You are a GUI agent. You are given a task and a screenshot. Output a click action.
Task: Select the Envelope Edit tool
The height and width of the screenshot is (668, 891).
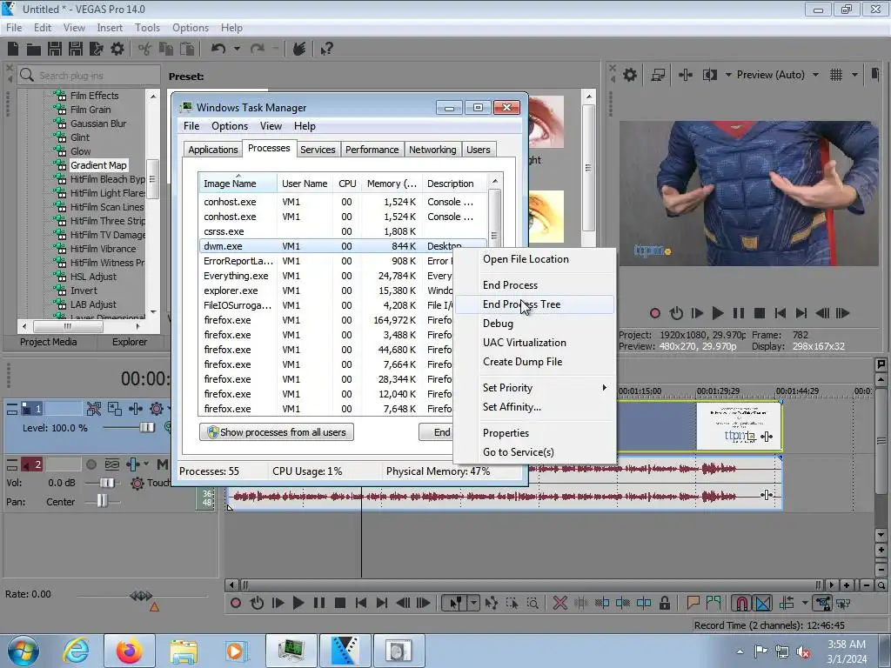[x=491, y=603]
